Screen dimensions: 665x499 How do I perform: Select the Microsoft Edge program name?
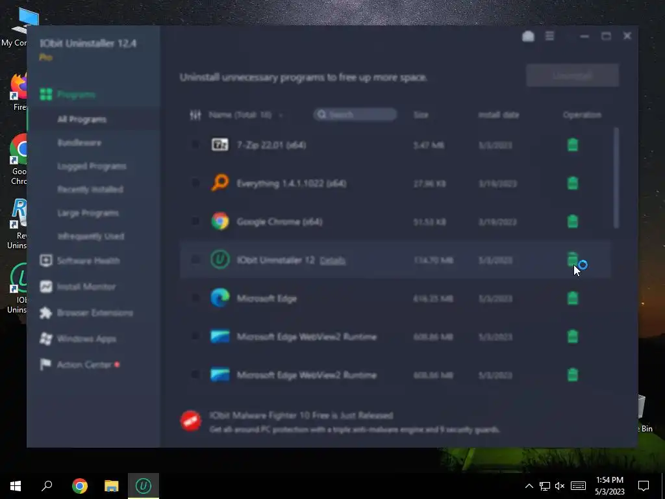(x=267, y=298)
